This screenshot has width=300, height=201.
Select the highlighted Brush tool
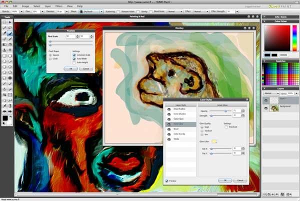10,33
